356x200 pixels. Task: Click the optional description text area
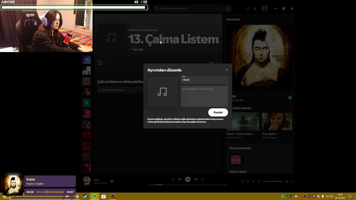click(x=204, y=96)
